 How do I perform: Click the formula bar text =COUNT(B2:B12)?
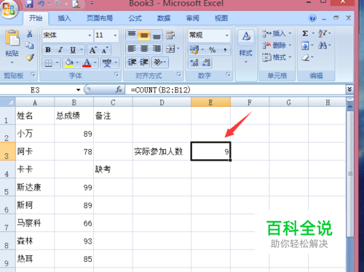point(160,90)
